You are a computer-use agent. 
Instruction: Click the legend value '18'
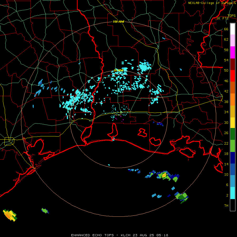click(x=226, y=154)
